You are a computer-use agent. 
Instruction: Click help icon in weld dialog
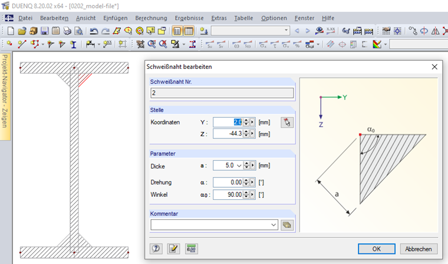coord(156,249)
